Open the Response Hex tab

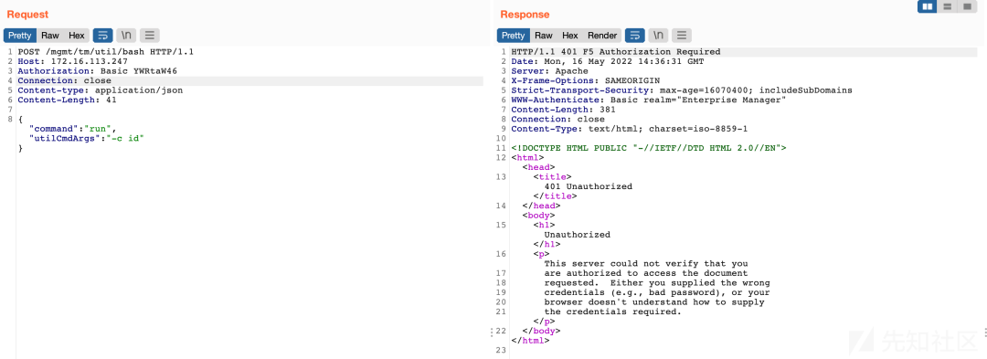(x=570, y=36)
